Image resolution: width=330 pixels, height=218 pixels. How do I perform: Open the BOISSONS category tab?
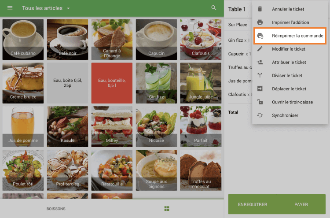tap(56, 208)
